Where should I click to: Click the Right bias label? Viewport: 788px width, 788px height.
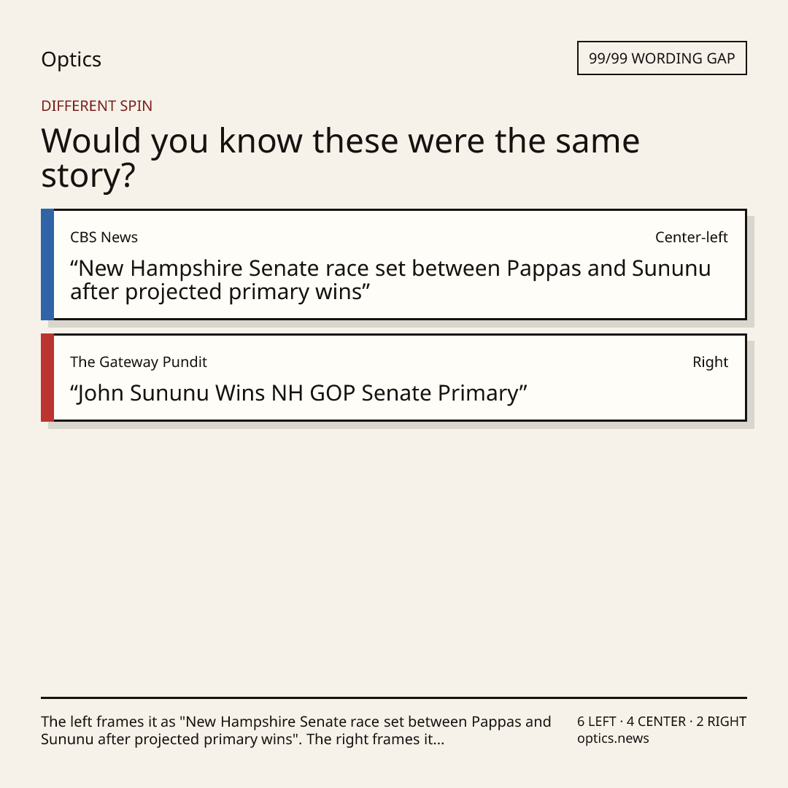(x=710, y=362)
